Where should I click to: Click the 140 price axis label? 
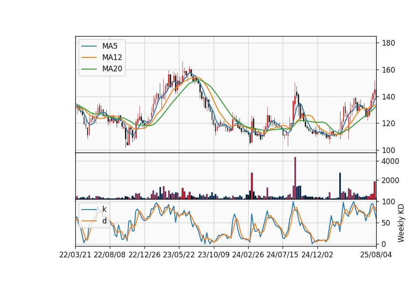(x=388, y=97)
